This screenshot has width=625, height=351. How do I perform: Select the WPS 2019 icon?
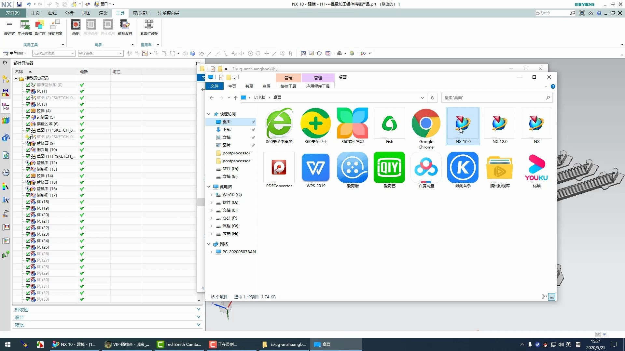click(x=316, y=170)
